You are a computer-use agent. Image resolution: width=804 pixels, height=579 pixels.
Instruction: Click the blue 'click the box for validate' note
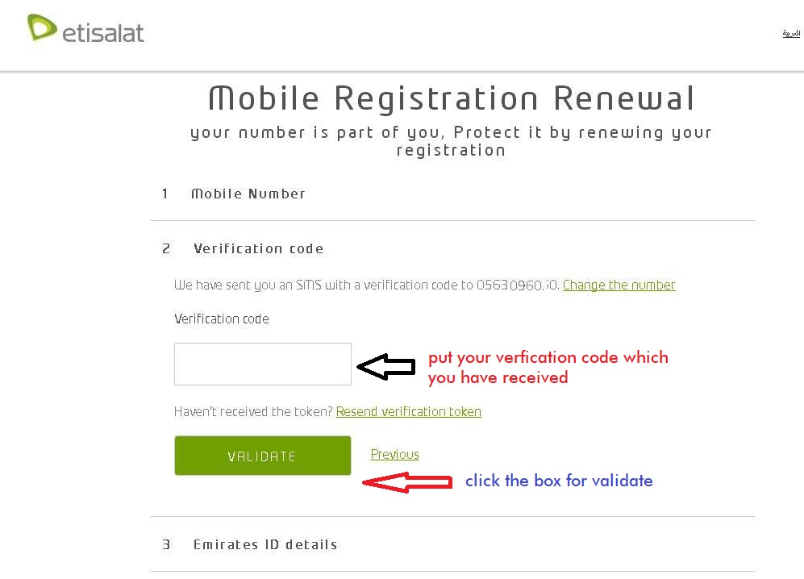click(x=559, y=481)
